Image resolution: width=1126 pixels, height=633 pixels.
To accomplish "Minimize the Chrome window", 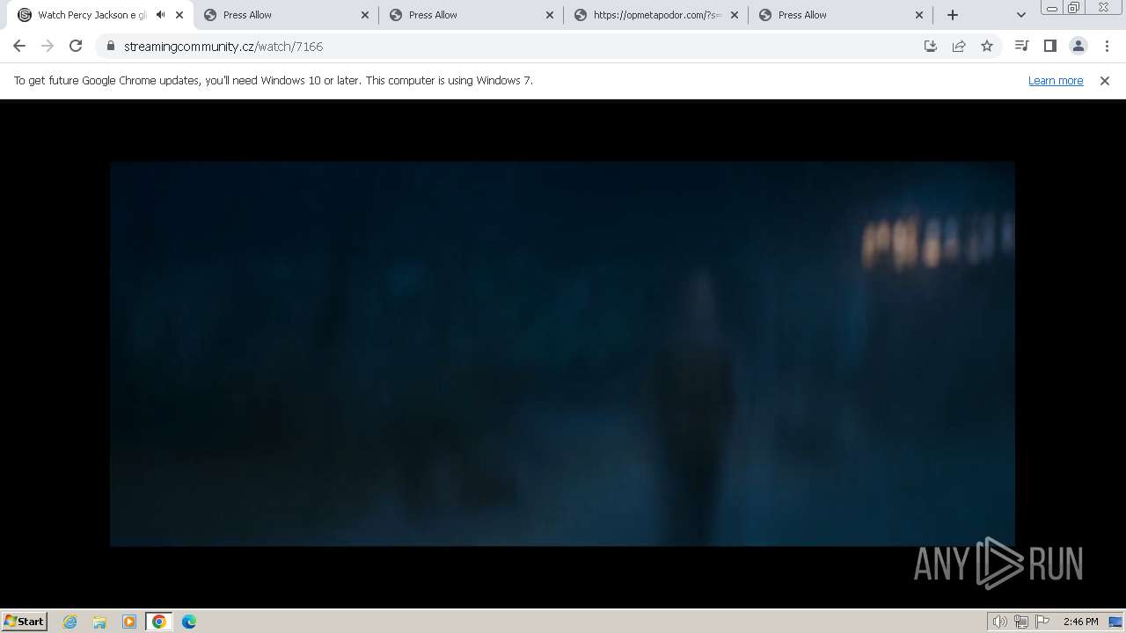I will [x=1052, y=7].
